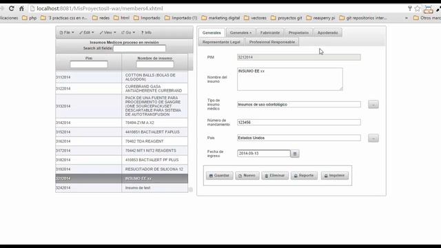
Task: Select row RESUCITADOR DE SILICONA 12
Action: 121,169
